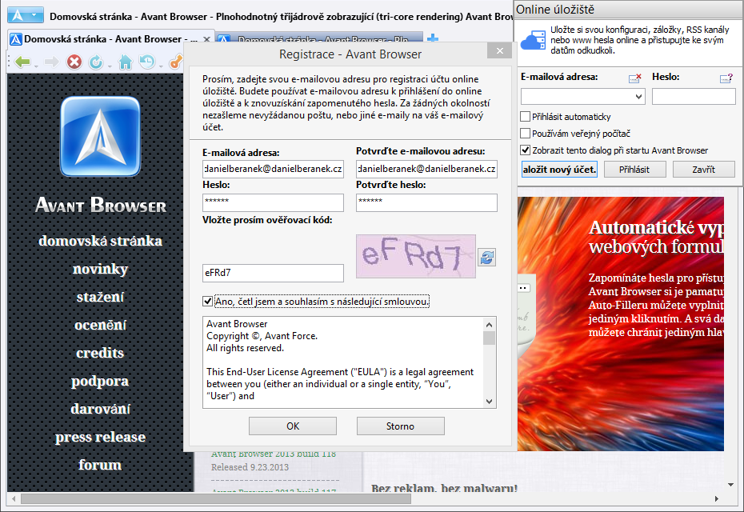Confirm registration with OK button
744x512 pixels.
(x=293, y=426)
